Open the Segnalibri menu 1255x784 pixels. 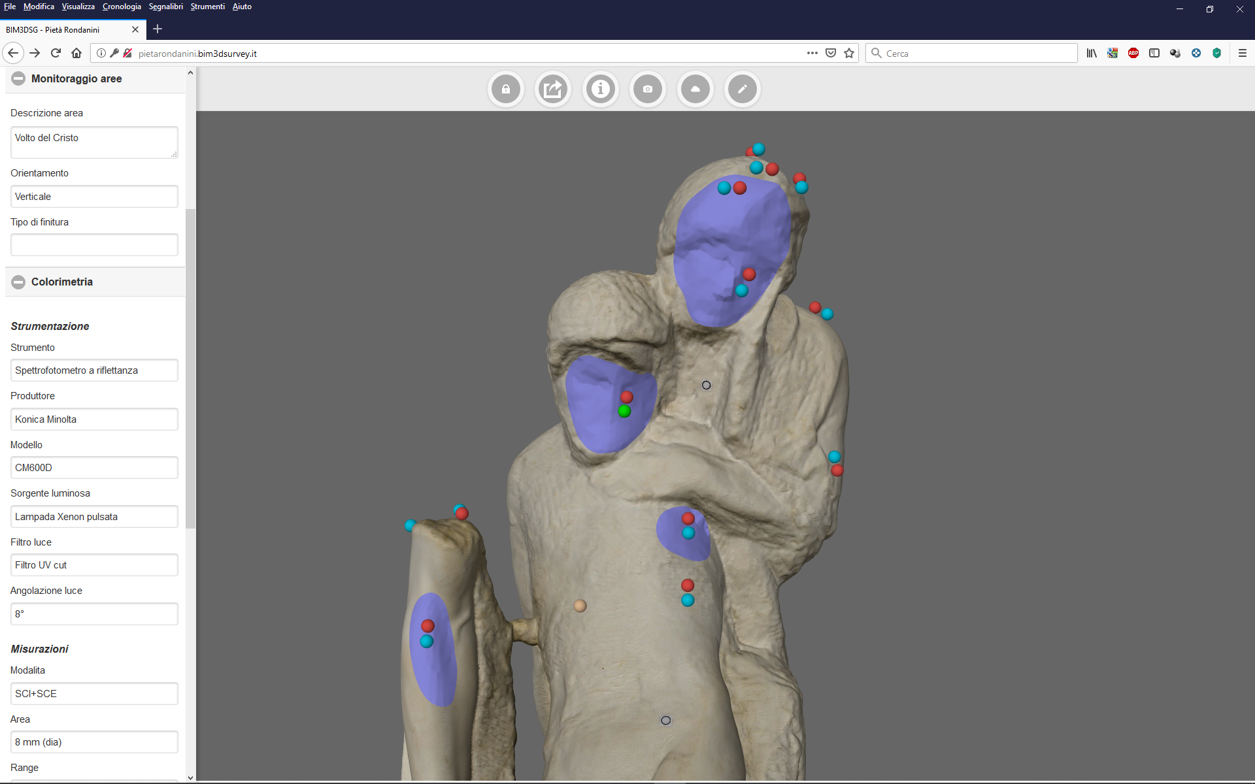click(x=165, y=7)
